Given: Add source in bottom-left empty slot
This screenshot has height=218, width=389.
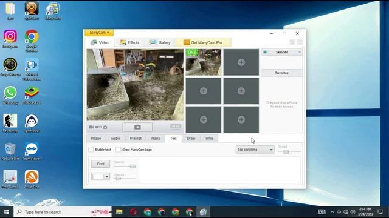Looking at the screenshot, I should coord(204,120).
